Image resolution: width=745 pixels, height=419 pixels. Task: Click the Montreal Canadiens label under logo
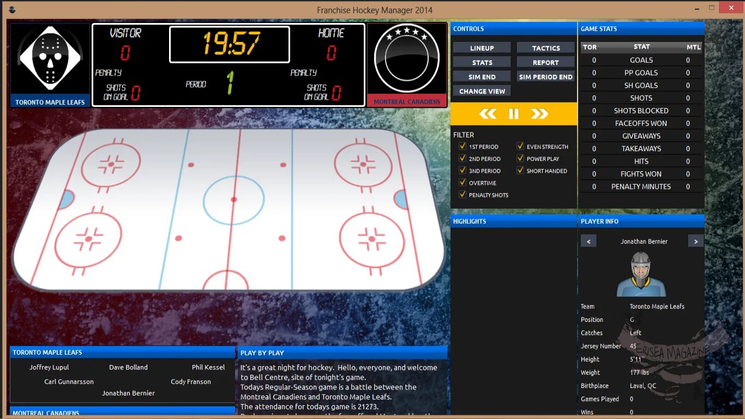point(407,101)
